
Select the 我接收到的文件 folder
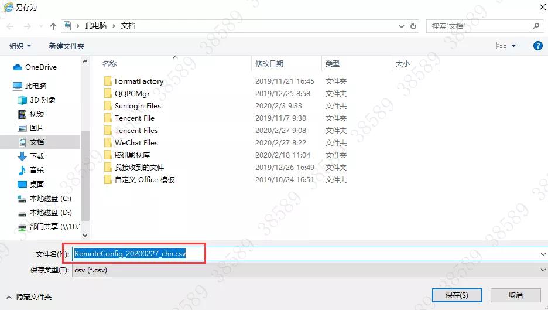pyautogui.click(x=139, y=167)
